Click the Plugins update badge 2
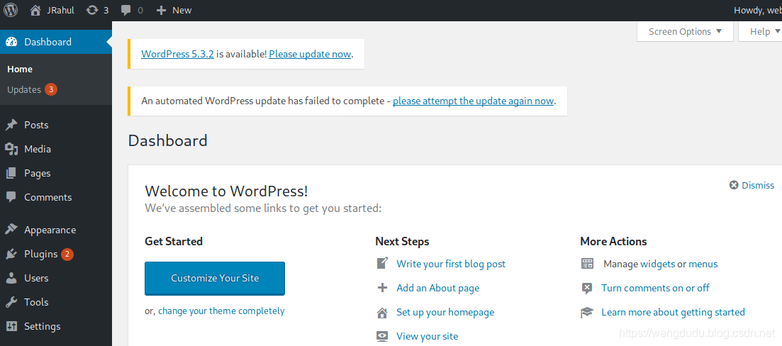This screenshot has height=346, width=782. (67, 255)
